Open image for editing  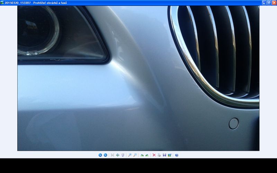(170, 155)
